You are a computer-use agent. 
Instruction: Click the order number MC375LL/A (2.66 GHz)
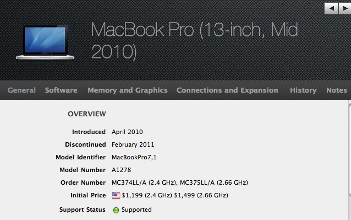[214, 183]
